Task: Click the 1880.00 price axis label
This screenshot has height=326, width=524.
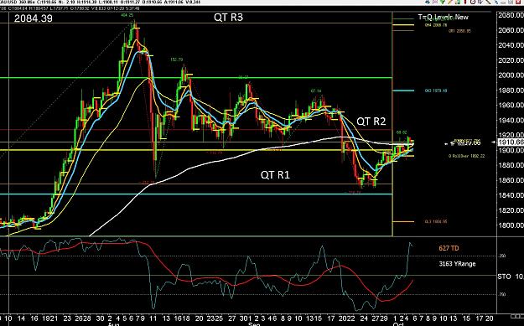Action: pos(511,165)
